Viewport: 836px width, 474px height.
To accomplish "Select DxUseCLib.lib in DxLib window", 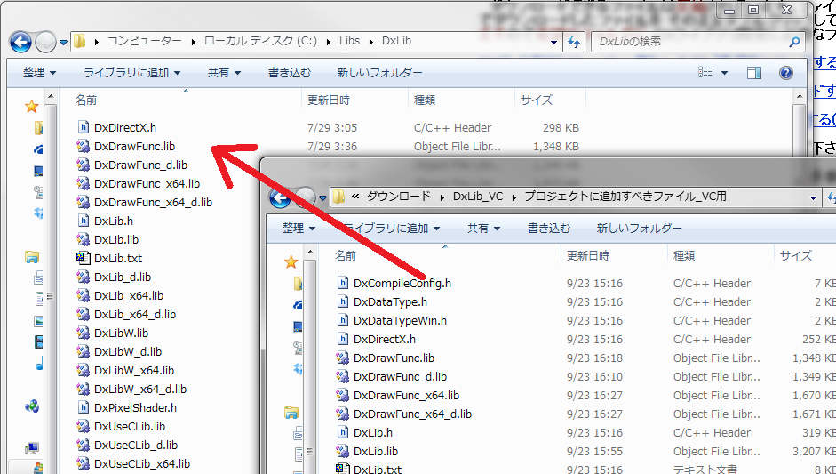I will (x=130, y=427).
